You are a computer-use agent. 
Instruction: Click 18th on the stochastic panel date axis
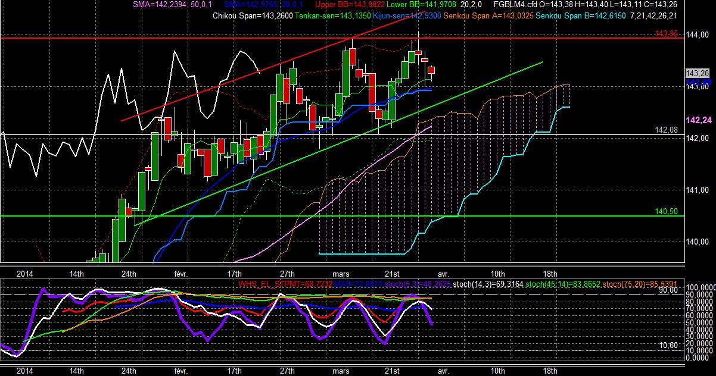tap(551, 371)
